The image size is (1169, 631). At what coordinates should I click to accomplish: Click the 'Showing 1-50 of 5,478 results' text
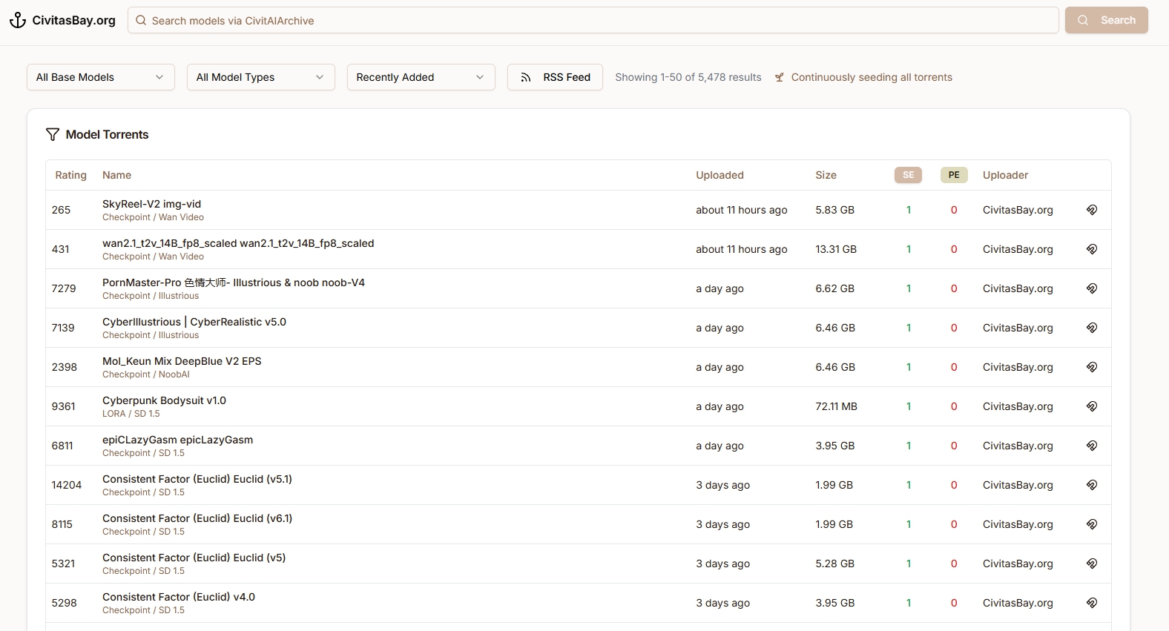click(x=688, y=77)
